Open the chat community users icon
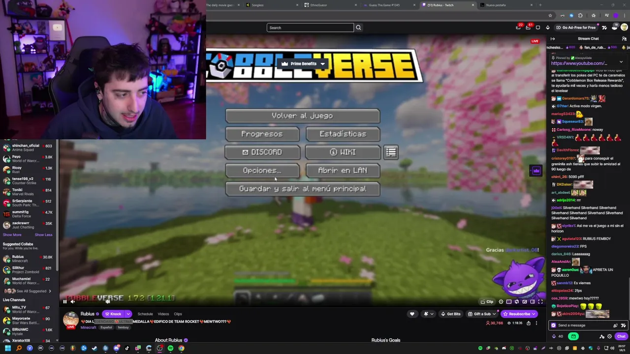Viewport: 630px width, 354px height. 624,39
